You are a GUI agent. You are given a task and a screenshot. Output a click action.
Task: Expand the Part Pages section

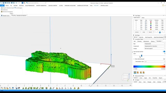coord(134,35)
